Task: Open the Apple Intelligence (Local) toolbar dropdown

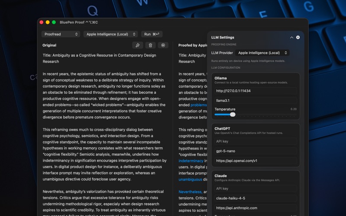Action: pyautogui.click(x=111, y=34)
